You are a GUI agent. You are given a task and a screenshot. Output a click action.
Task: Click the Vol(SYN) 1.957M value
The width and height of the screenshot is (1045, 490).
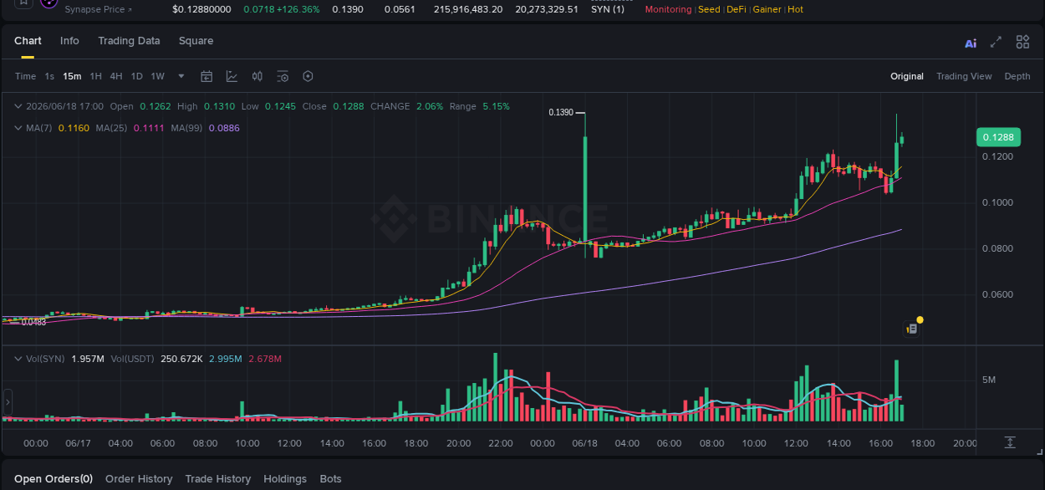(x=88, y=359)
